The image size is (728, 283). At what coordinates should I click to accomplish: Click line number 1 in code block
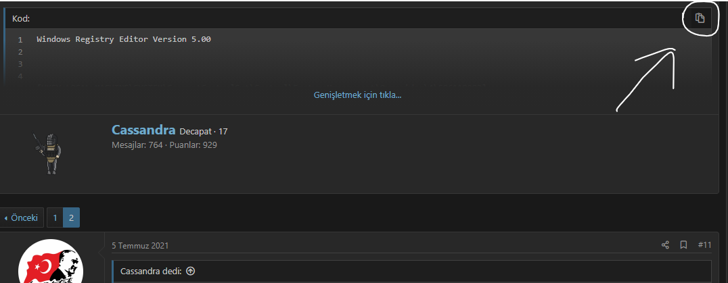pyautogui.click(x=20, y=40)
